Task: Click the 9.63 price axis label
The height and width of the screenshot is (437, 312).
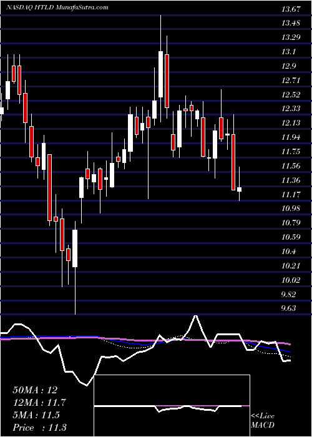Action: click(288, 308)
